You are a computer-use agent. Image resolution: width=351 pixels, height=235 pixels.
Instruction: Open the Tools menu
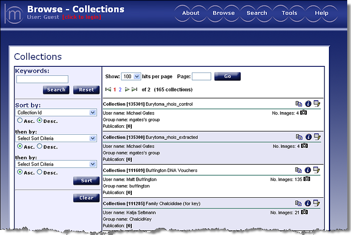289,13
